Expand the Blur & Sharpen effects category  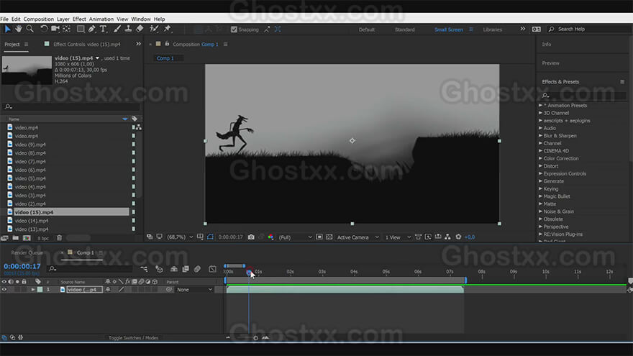(x=540, y=136)
